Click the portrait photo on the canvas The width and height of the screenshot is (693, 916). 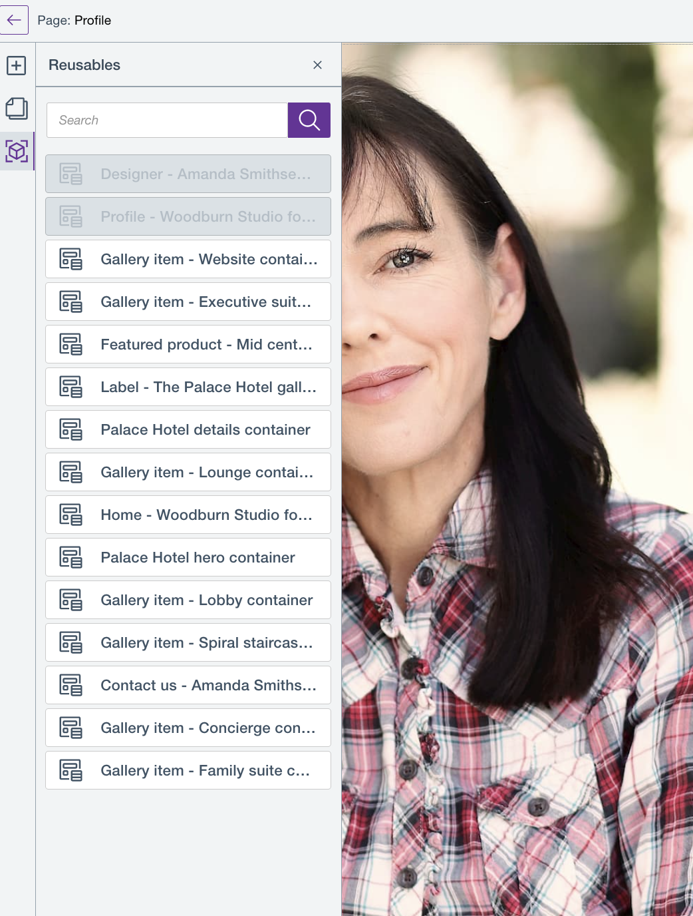517,479
